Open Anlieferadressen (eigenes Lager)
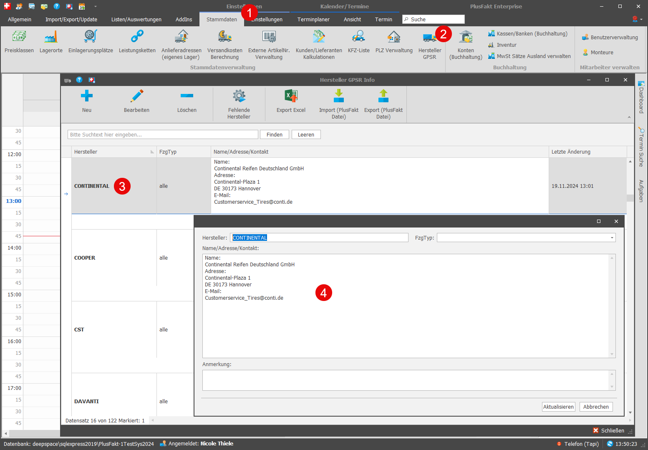648x450 pixels. click(x=182, y=45)
